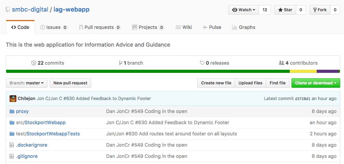The image size is (344, 164).
Task: Click the New pull request button
Action: [70, 83]
